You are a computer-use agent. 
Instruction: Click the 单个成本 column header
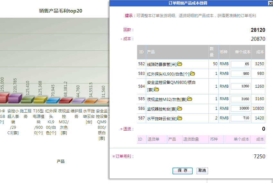coord(241,52)
